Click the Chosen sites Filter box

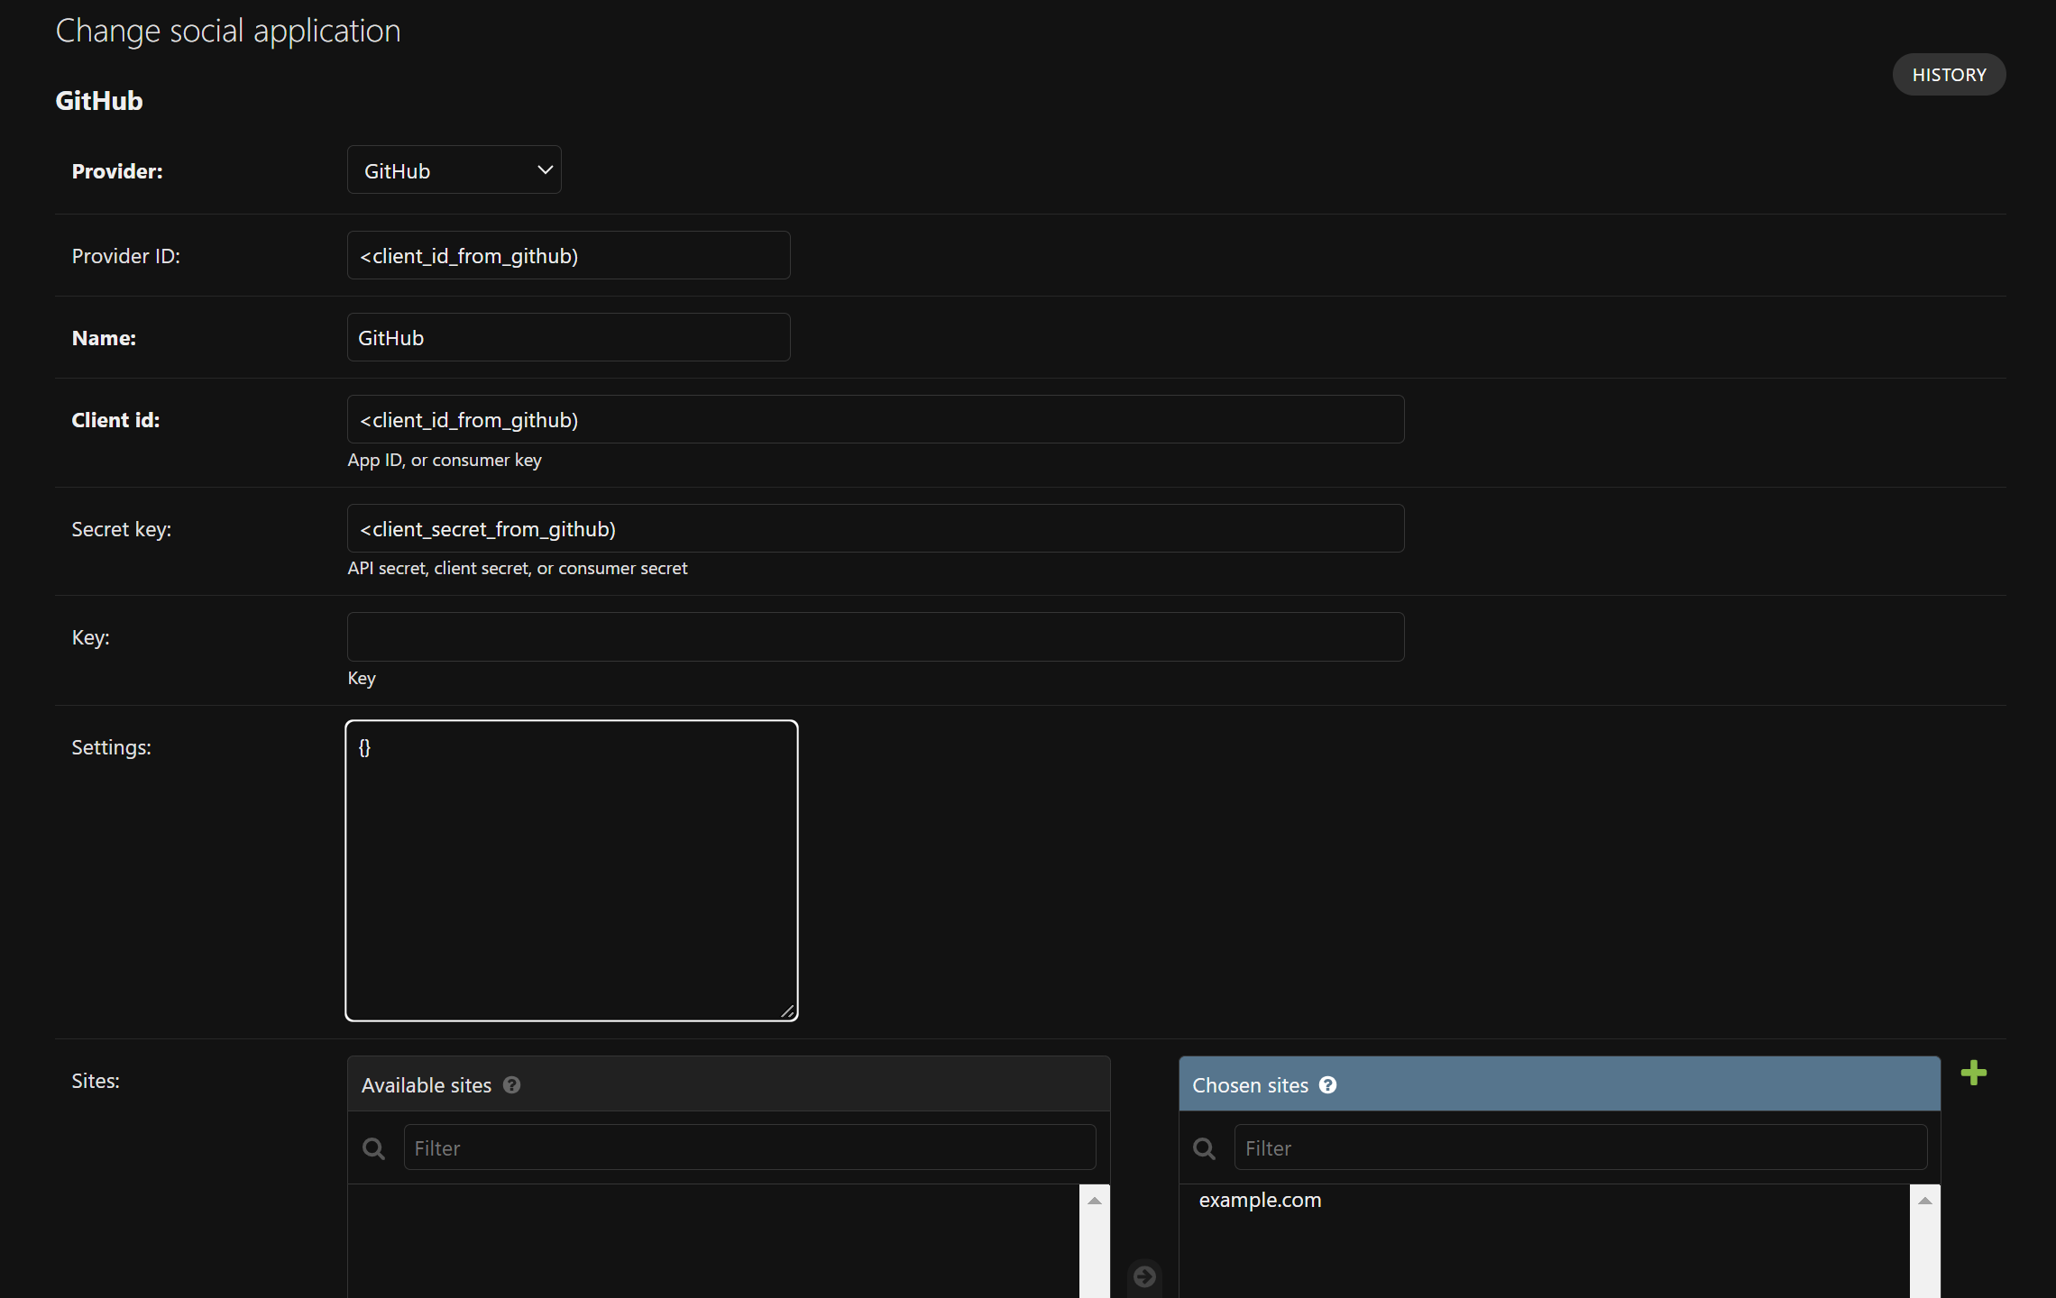tap(1580, 1148)
